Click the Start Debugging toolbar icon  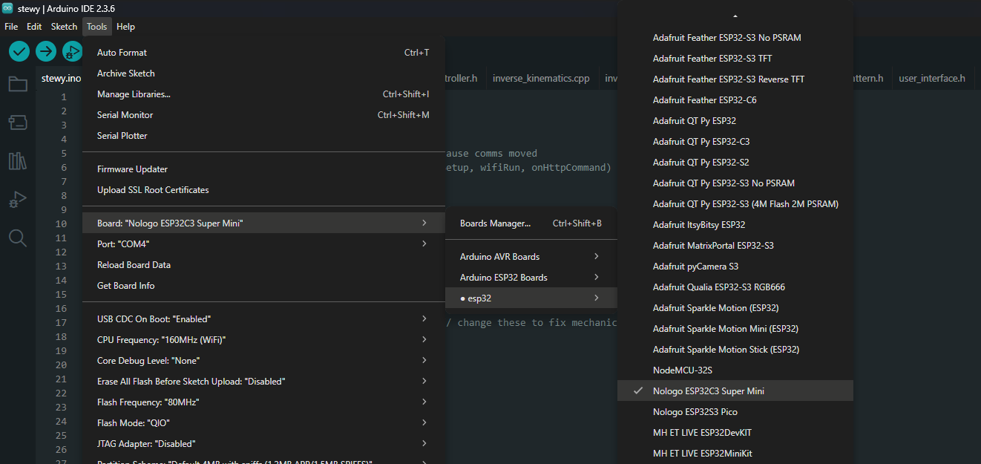(72, 51)
